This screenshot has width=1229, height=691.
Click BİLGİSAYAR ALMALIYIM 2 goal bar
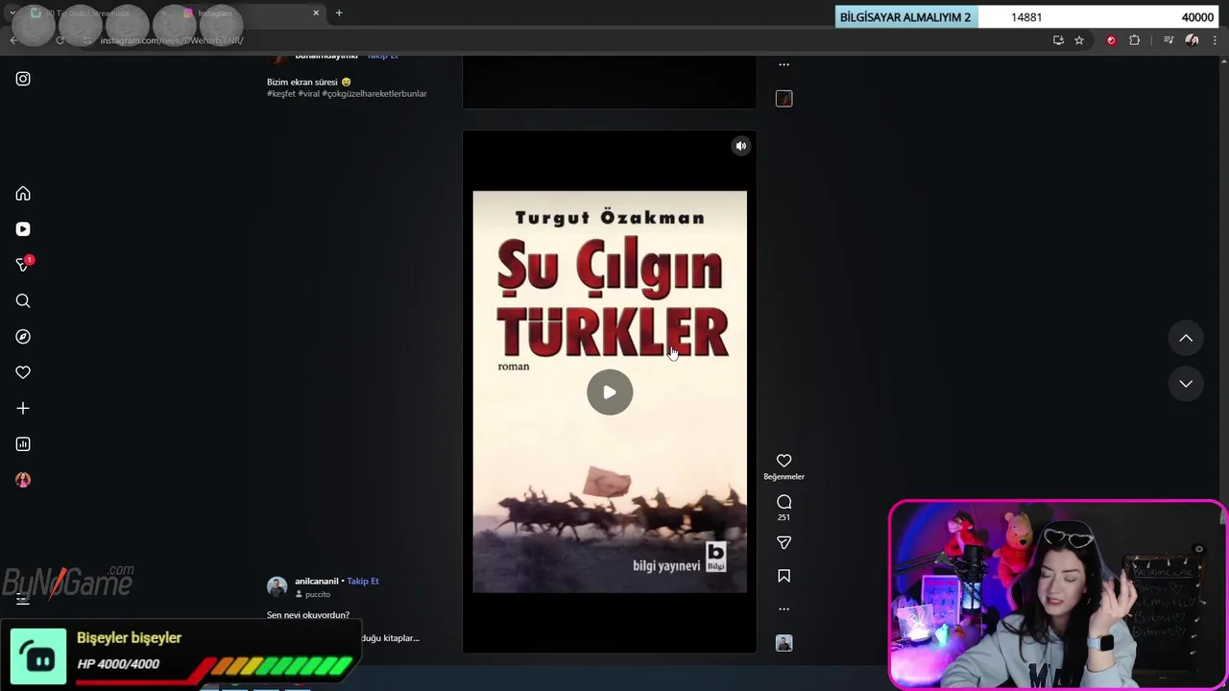click(1027, 17)
